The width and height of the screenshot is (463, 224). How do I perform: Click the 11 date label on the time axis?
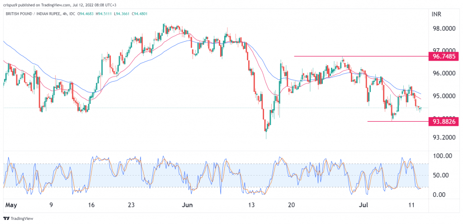coord(412,205)
